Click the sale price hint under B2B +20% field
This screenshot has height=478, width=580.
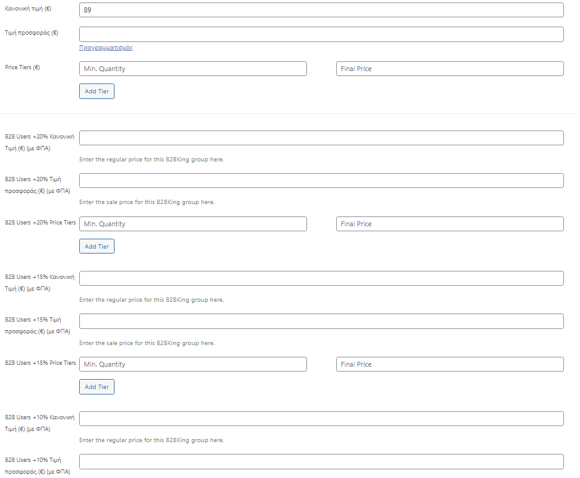147,202
